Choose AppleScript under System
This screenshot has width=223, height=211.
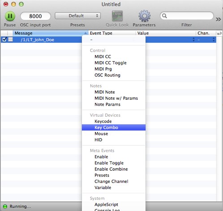pos(114,205)
